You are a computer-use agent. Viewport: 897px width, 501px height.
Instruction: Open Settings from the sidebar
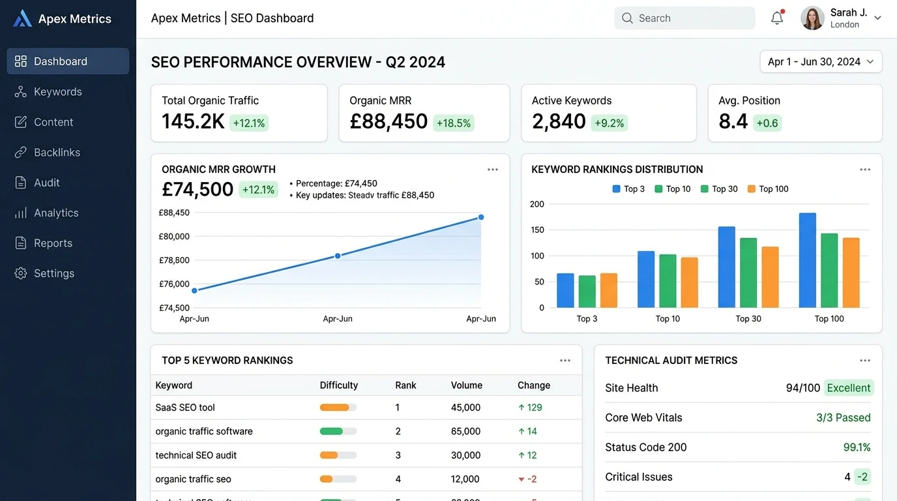pyautogui.click(x=68, y=273)
